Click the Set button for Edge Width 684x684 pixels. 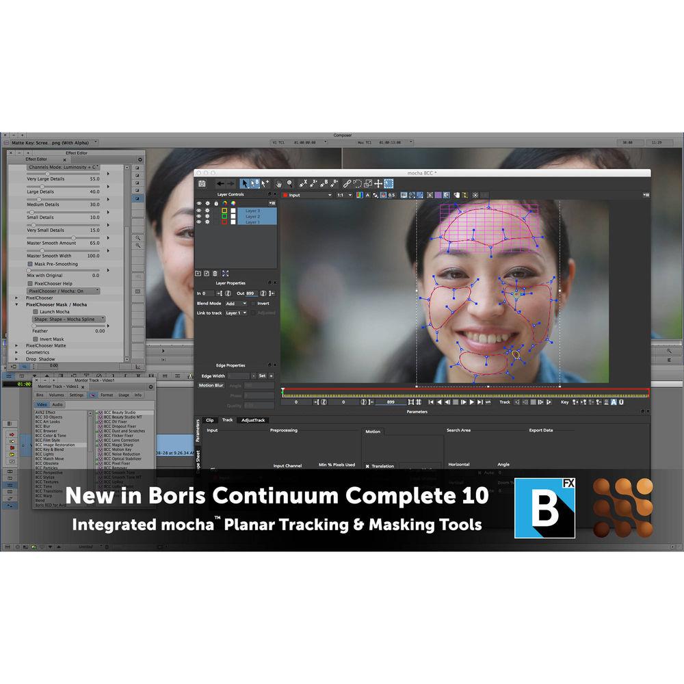coord(263,375)
